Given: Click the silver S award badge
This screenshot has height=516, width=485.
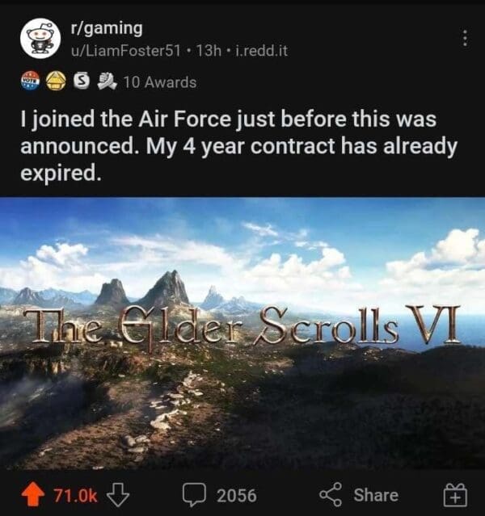Looking at the screenshot, I should point(81,81).
